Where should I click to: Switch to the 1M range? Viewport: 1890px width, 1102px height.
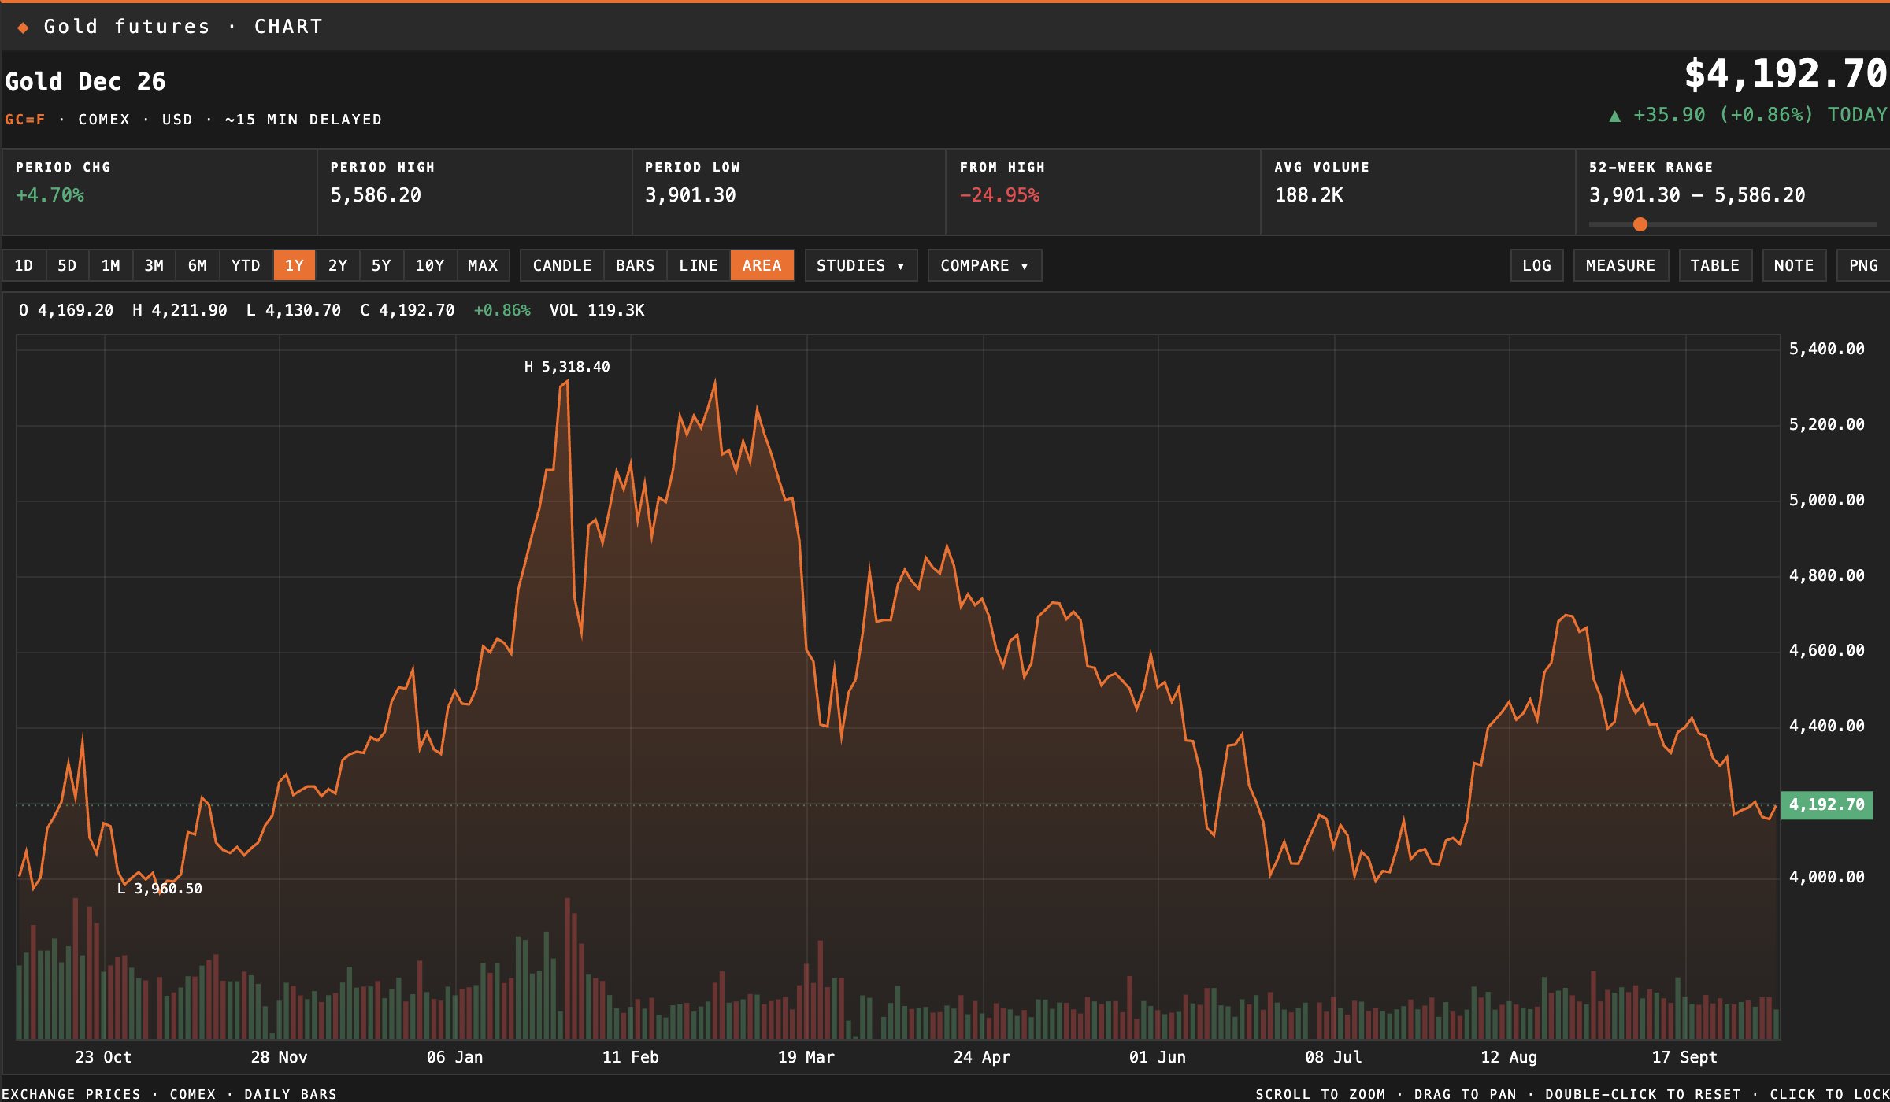[110, 265]
